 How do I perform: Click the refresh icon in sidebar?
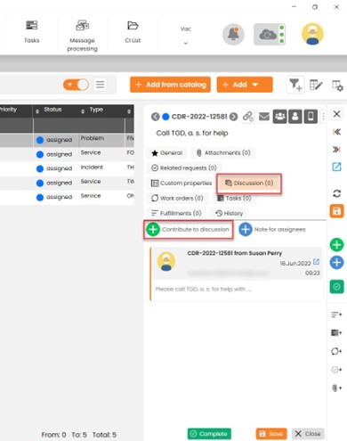pos(336,193)
